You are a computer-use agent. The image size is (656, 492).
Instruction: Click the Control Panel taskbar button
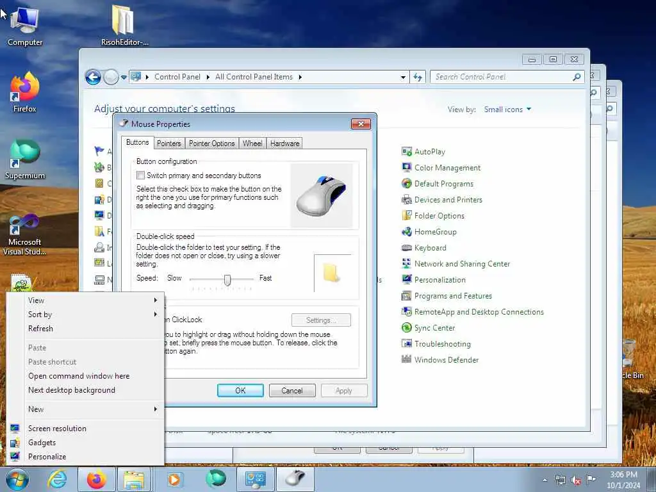pyautogui.click(x=255, y=479)
